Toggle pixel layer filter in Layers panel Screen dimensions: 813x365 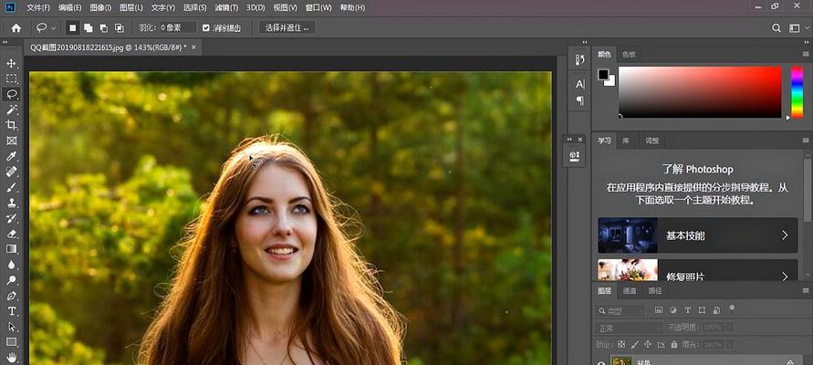[x=659, y=310]
